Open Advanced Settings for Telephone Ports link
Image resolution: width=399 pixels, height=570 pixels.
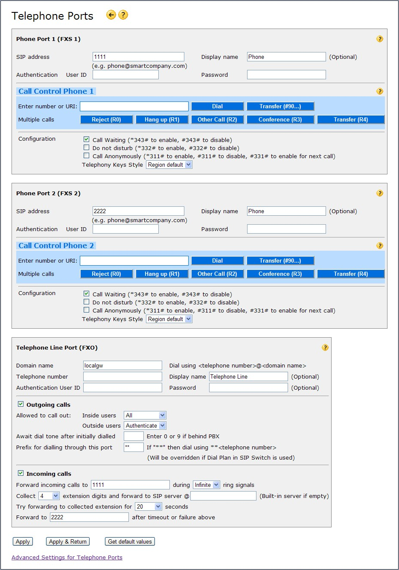67,557
